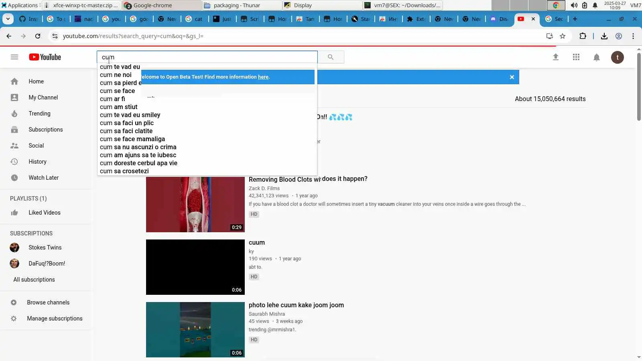
Task: Open the Applications menu in the panel
Action: click(x=20, y=5)
